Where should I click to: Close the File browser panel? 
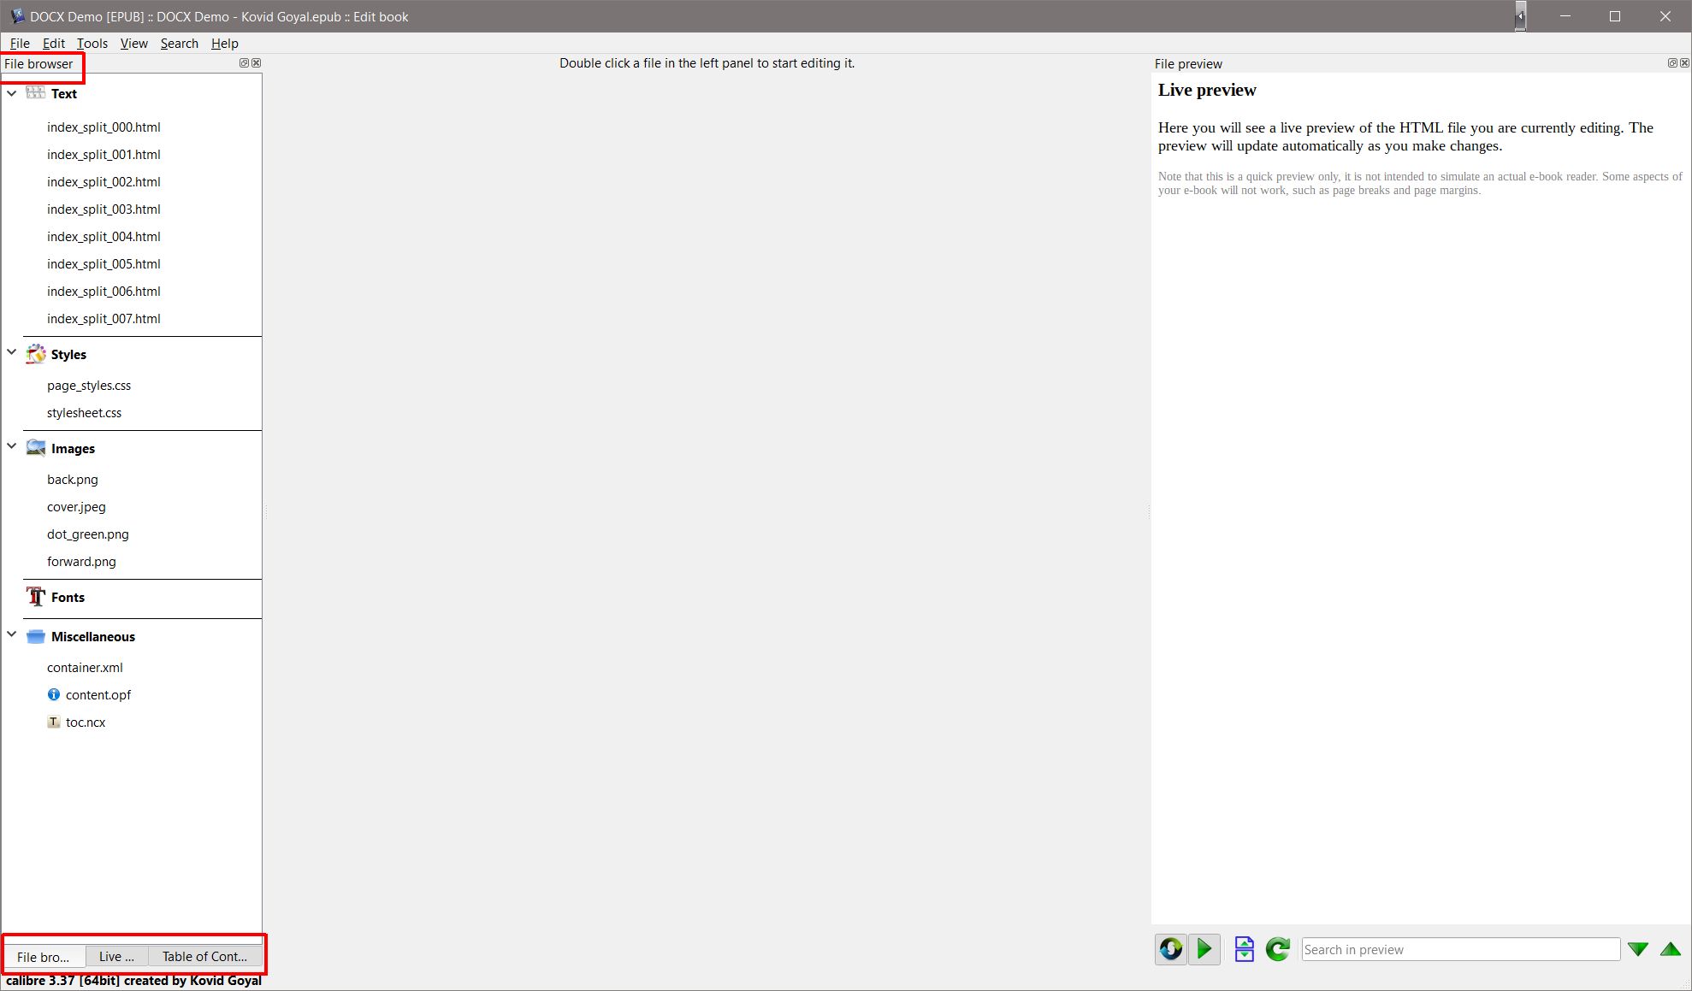(x=256, y=63)
